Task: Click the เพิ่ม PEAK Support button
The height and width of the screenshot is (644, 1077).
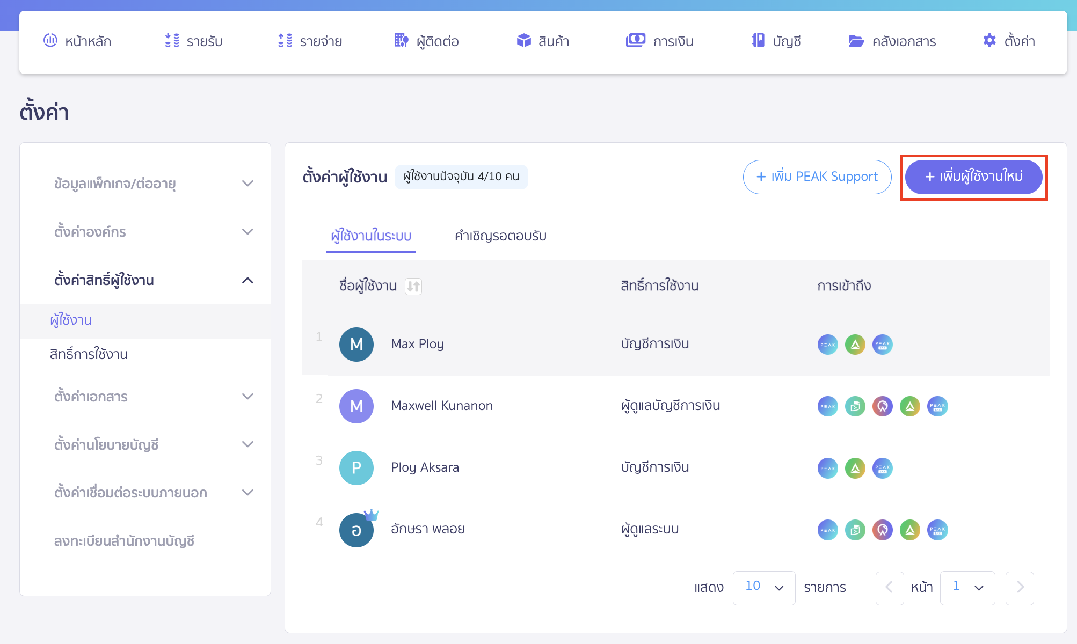Action: [817, 177]
